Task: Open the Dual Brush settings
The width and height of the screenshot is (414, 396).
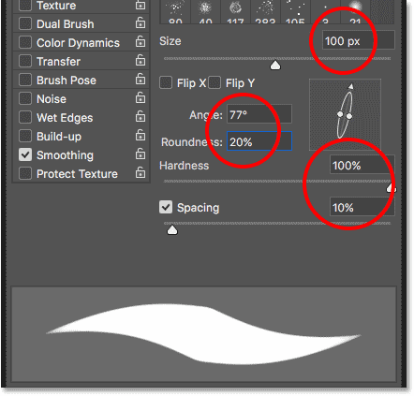Action: tap(66, 24)
